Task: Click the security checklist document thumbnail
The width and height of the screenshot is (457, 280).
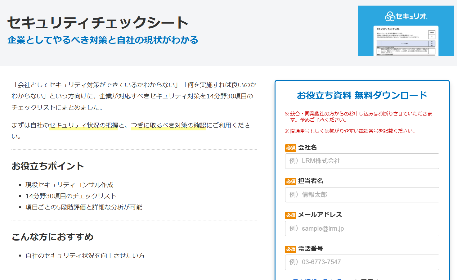Action: (x=405, y=40)
